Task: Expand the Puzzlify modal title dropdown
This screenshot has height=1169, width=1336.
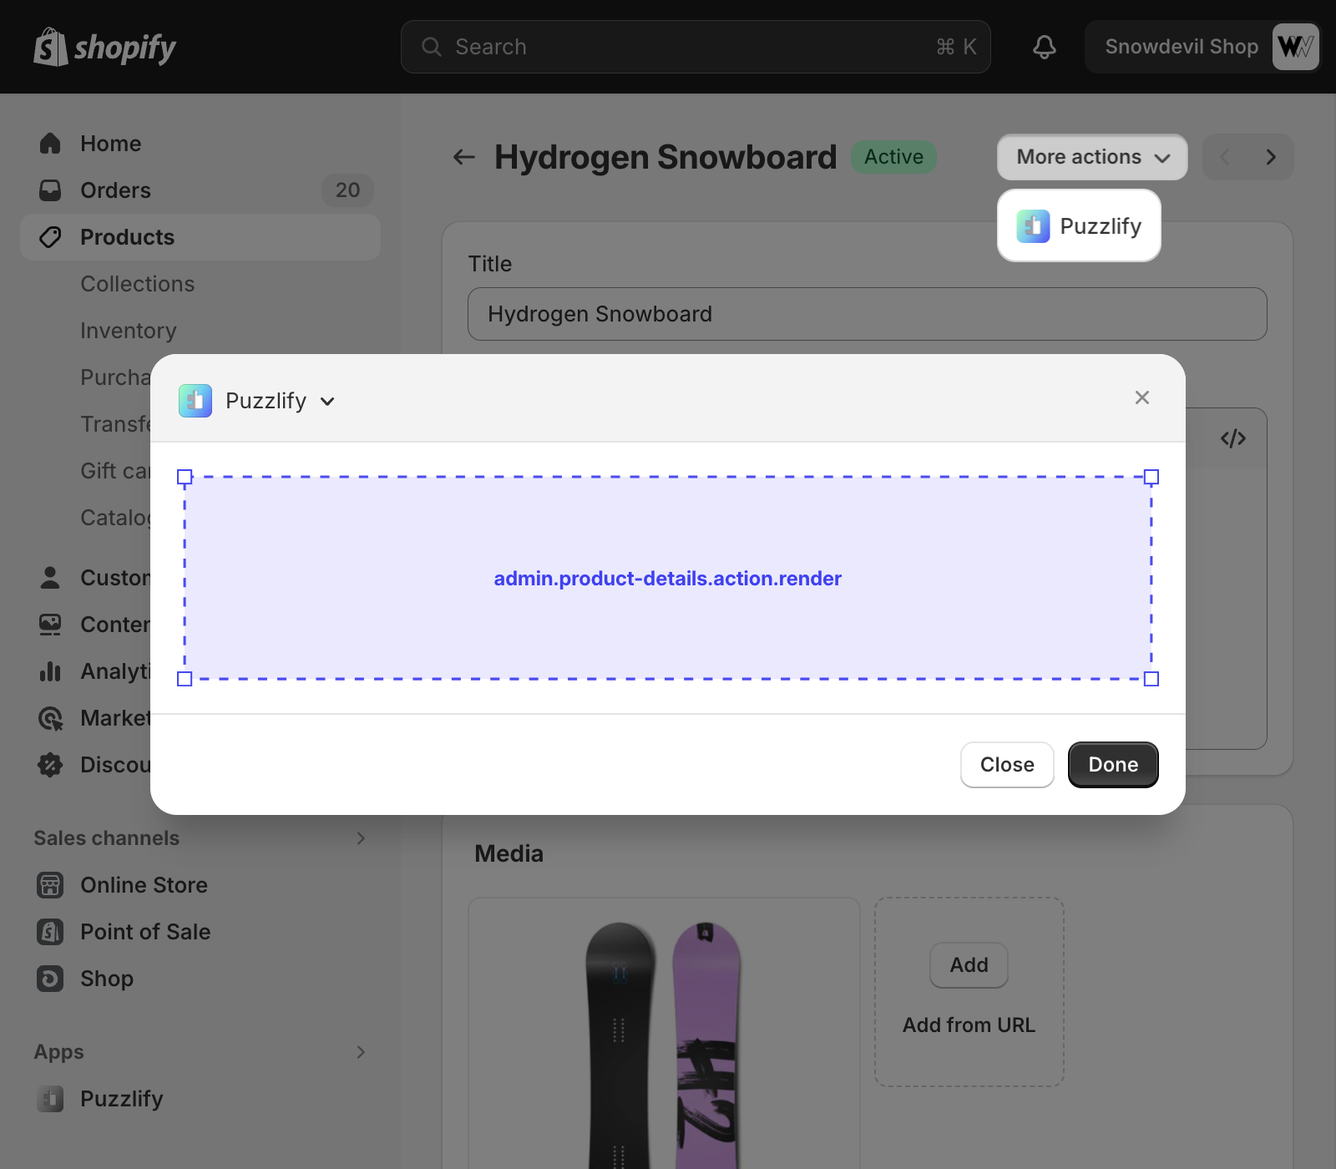Action: tap(327, 402)
